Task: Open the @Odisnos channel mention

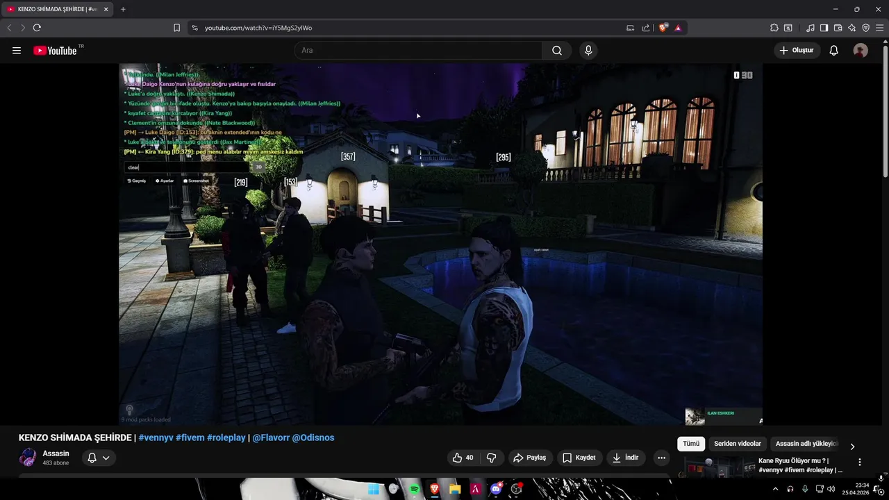Action: (313, 437)
